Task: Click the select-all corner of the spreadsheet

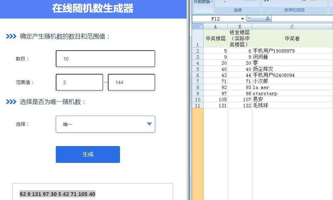Action: (x=198, y=27)
